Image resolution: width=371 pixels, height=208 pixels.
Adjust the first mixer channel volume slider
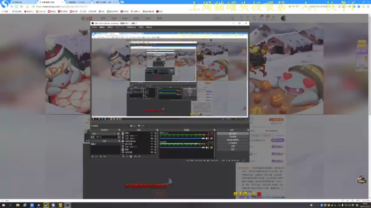(182, 138)
